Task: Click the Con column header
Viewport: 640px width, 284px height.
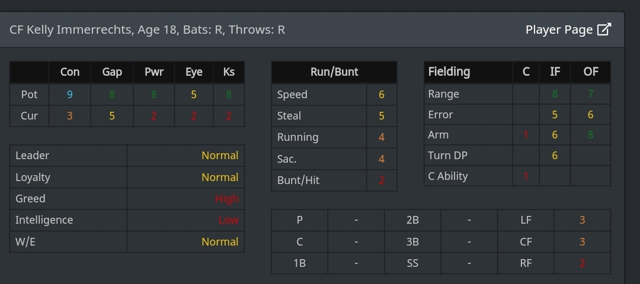Action: point(70,72)
